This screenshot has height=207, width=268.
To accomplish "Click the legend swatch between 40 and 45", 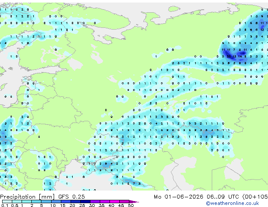I will click(x=115, y=202).
